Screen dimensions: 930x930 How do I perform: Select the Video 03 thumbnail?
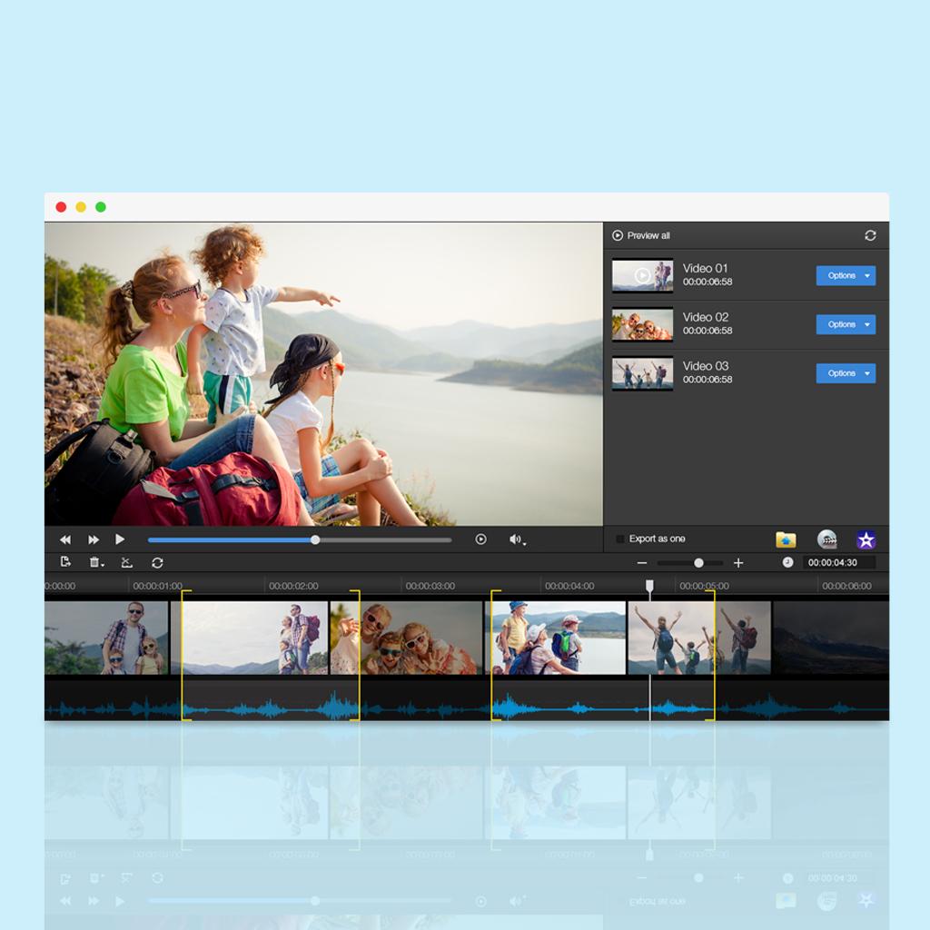pos(642,373)
